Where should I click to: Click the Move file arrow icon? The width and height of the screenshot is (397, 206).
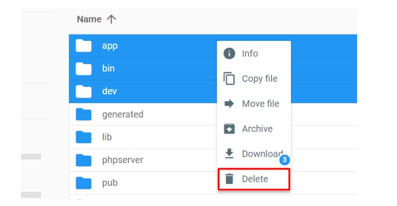(229, 103)
